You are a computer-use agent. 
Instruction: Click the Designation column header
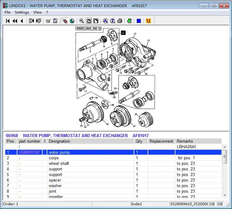tap(90, 141)
